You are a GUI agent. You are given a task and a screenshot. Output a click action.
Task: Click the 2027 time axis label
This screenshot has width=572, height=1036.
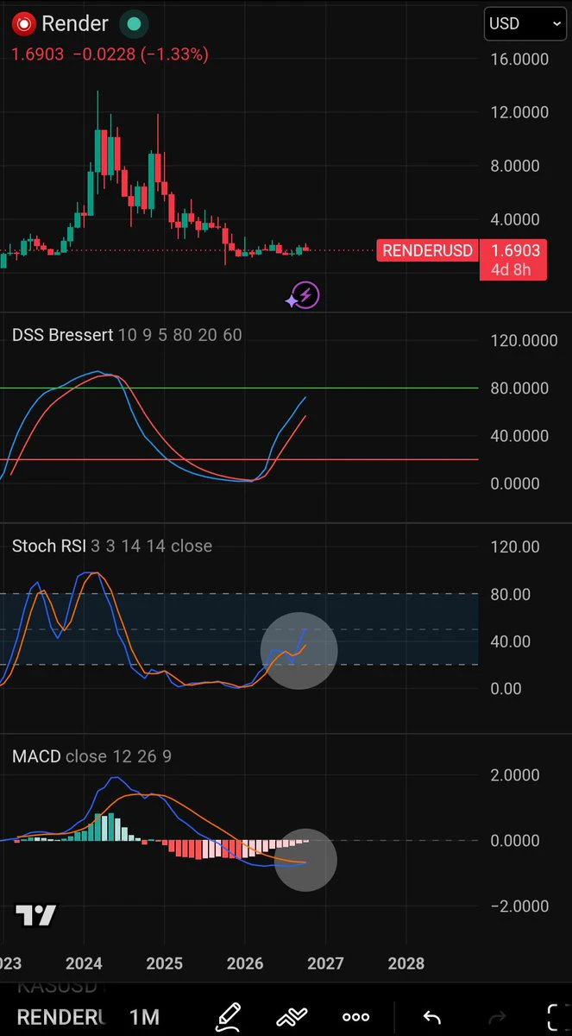(x=325, y=963)
